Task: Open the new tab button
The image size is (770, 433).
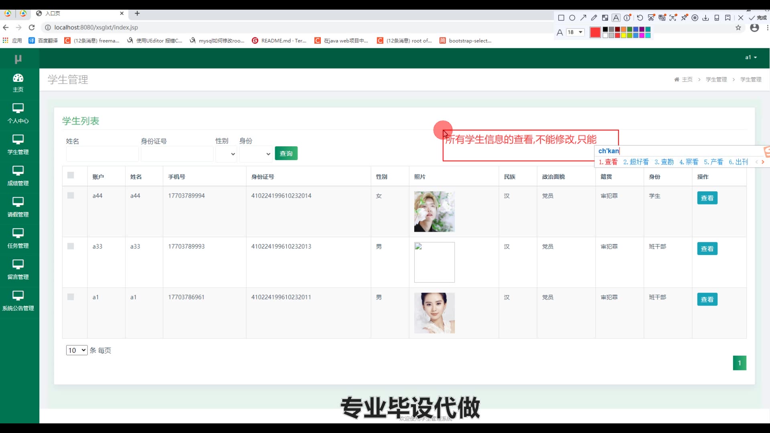Action: [x=137, y=13]
